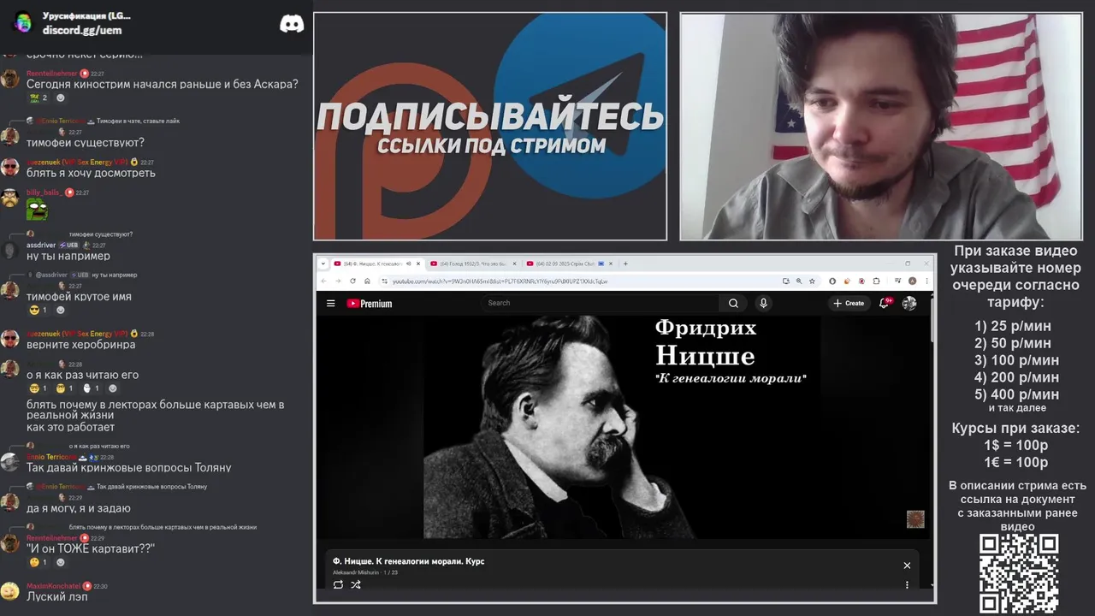The image size is (1095, 616).
Task: Reload the page in the browser
Action: click(352, 281)
